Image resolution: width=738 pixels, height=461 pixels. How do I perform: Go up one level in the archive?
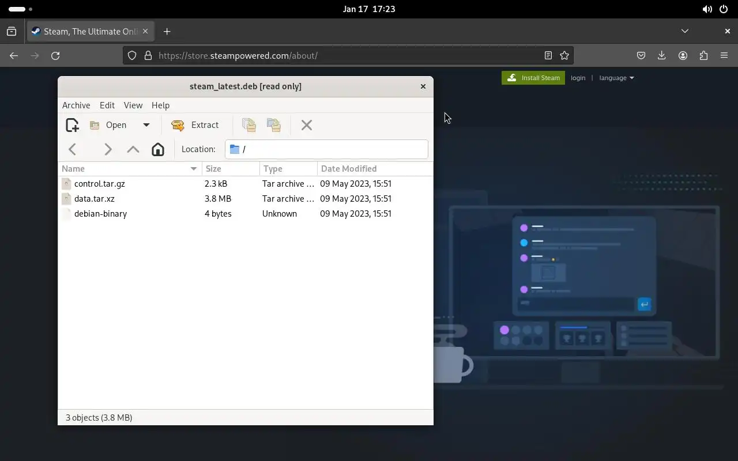[x=133, y=149]
